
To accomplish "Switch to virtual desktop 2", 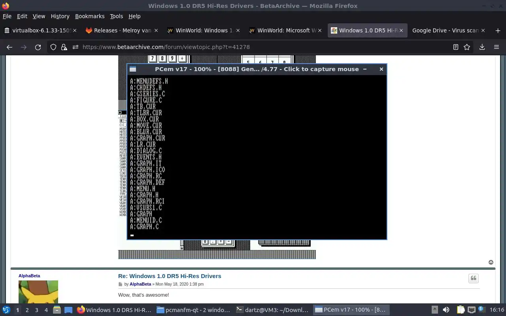I will pyautogui.click(x=27, y=310).
